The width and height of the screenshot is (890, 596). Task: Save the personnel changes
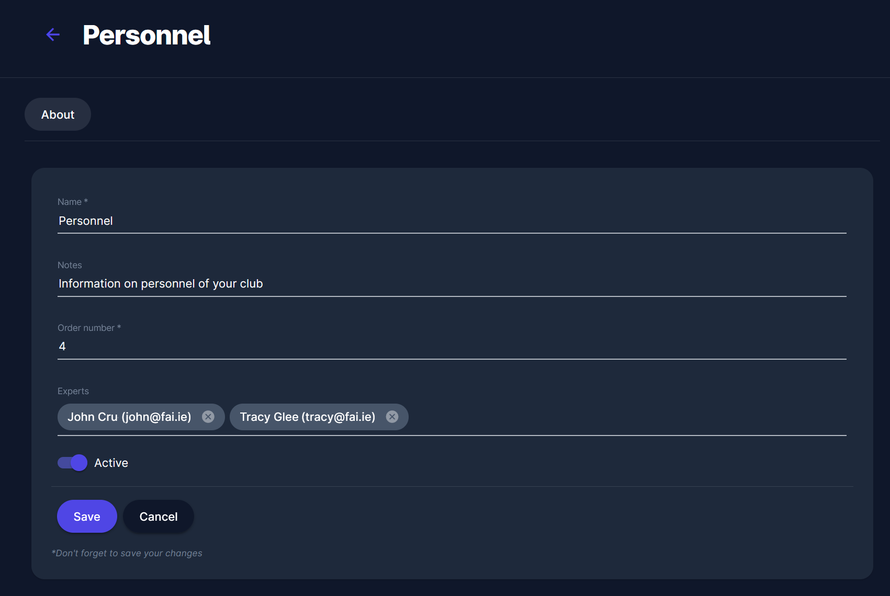pos(87,517)
